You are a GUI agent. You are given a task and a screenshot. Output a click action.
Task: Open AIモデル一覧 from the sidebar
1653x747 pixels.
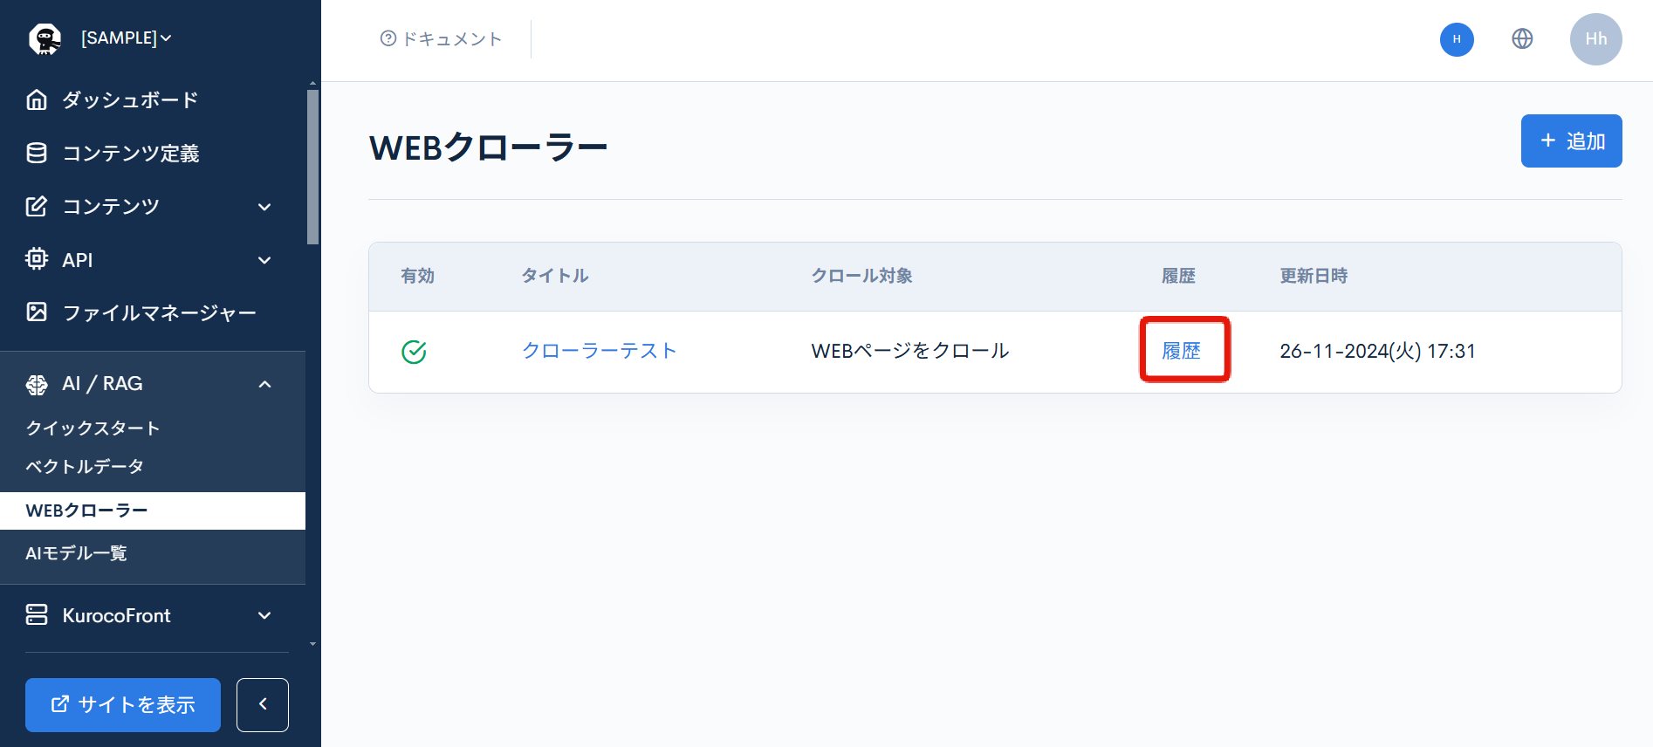[77, 552]
